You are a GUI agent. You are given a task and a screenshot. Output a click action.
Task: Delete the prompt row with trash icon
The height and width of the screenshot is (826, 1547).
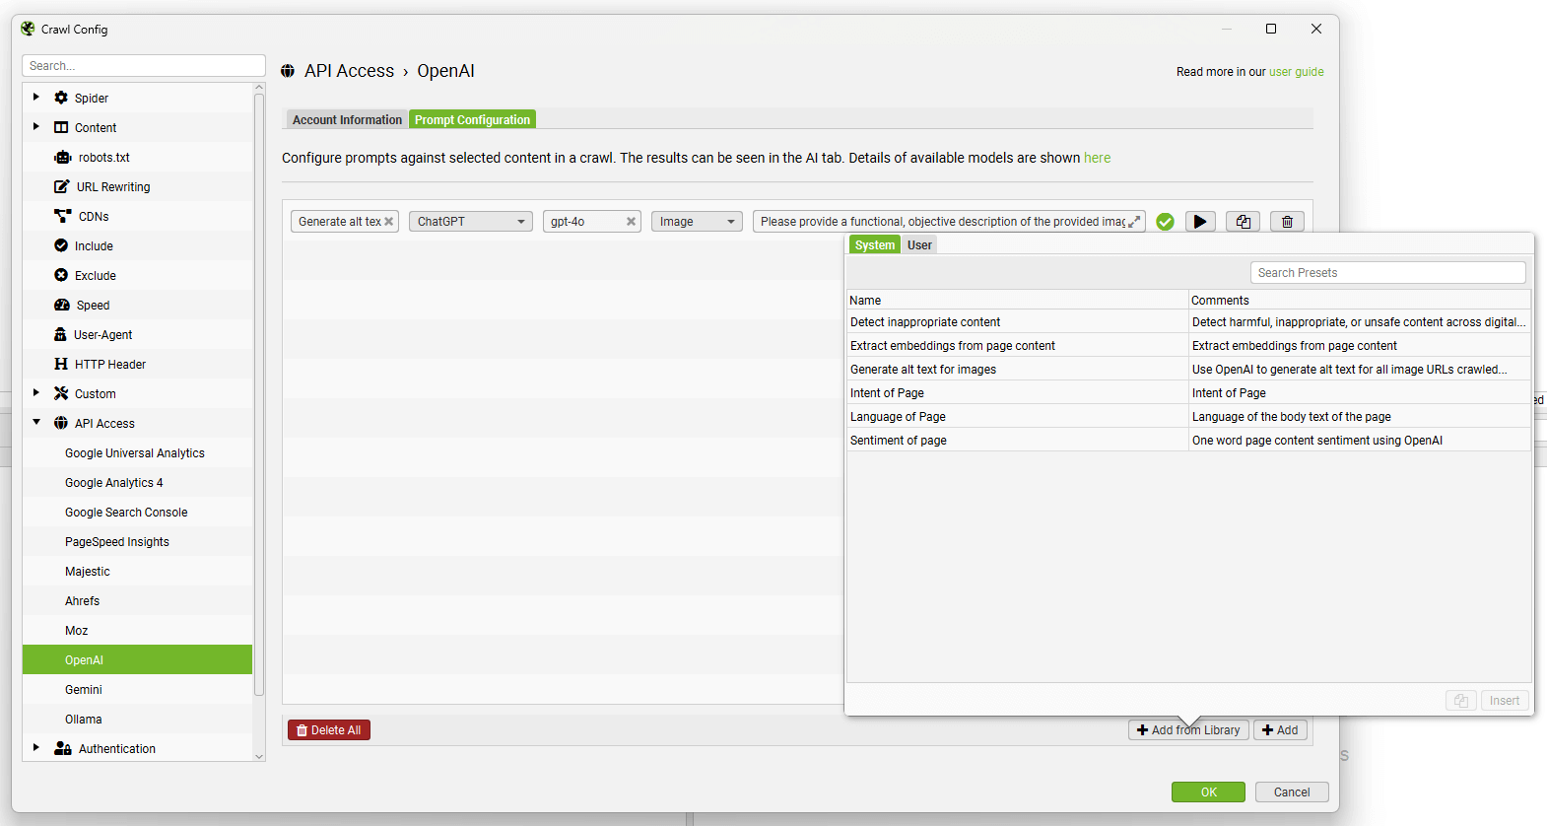[1287, 222]
